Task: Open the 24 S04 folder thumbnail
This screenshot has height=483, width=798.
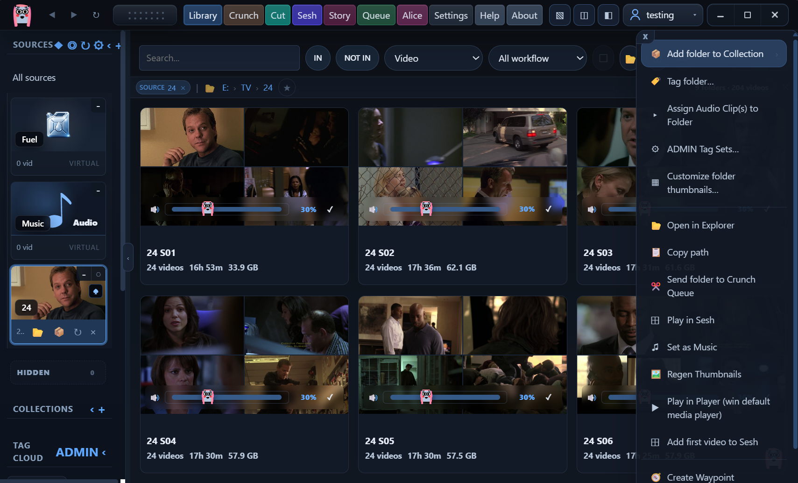Action: coord(244,355)
